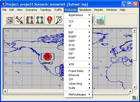Select the purple server node icon
Image resolution: width=140 pixels, height=102 pixels.
(62, 70)
